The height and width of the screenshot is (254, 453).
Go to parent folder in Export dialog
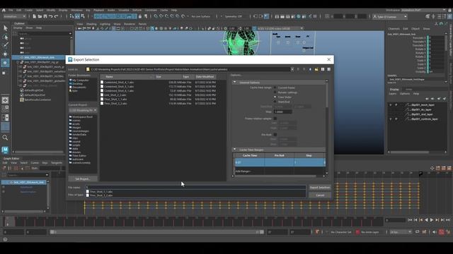coord(310,69)
